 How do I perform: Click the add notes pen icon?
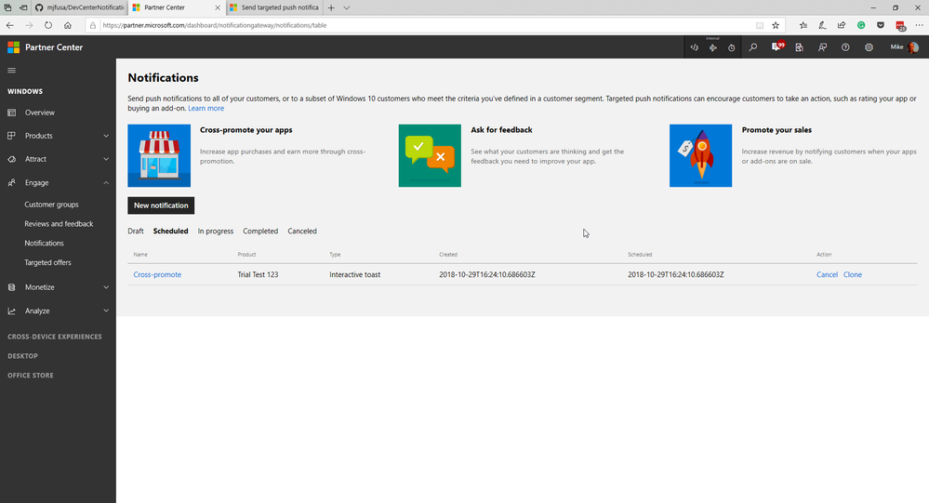[x=822, y=25]
